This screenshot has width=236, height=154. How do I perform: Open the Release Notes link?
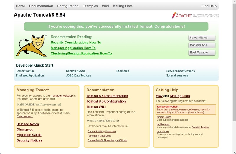tap(28, 124)
